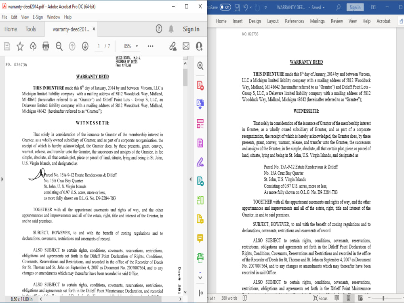Open Ribbon Display Options in Word
The width and height of the screenshot is (404, 303).
click(x=373, y=7)
